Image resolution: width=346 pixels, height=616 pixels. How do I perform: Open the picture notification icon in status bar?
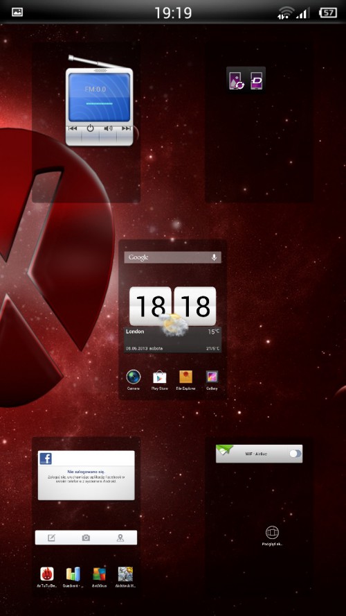(17, 12)
